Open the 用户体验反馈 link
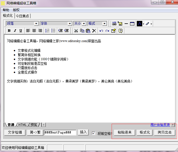 click(160, 125)
